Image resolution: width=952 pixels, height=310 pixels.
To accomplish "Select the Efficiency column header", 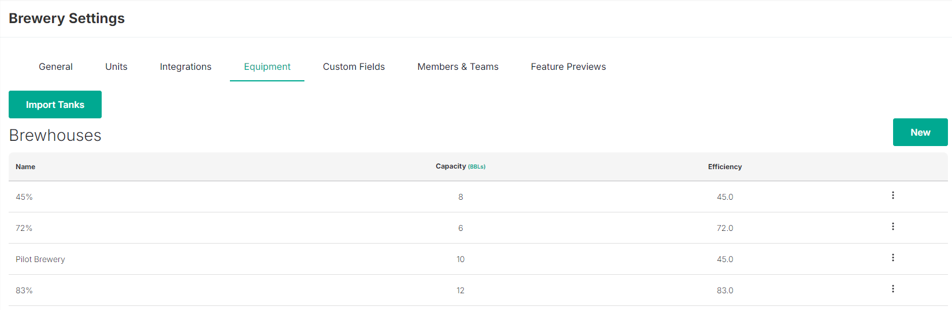I will 725,167.
